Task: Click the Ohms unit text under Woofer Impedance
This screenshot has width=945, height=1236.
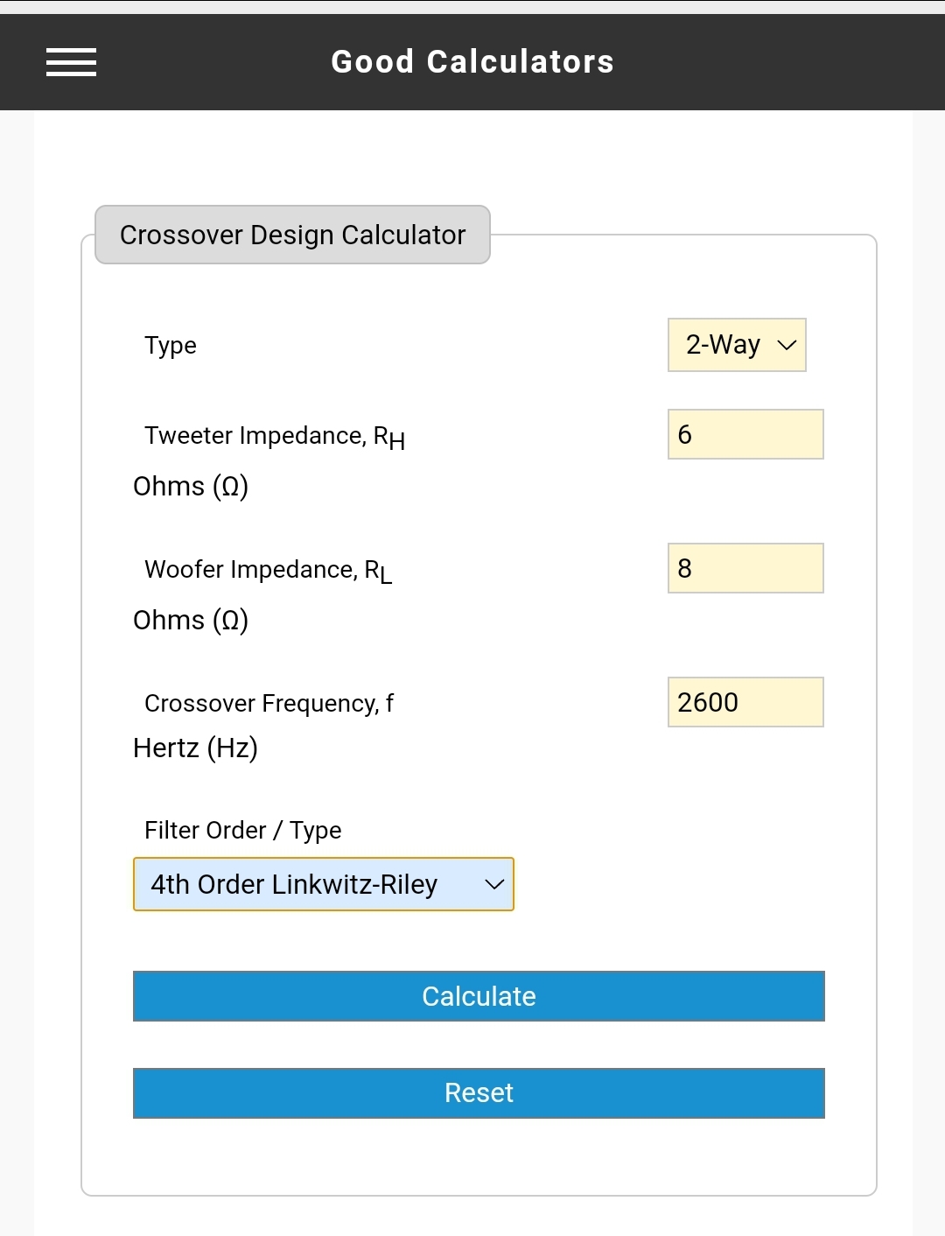Action: 191,621
